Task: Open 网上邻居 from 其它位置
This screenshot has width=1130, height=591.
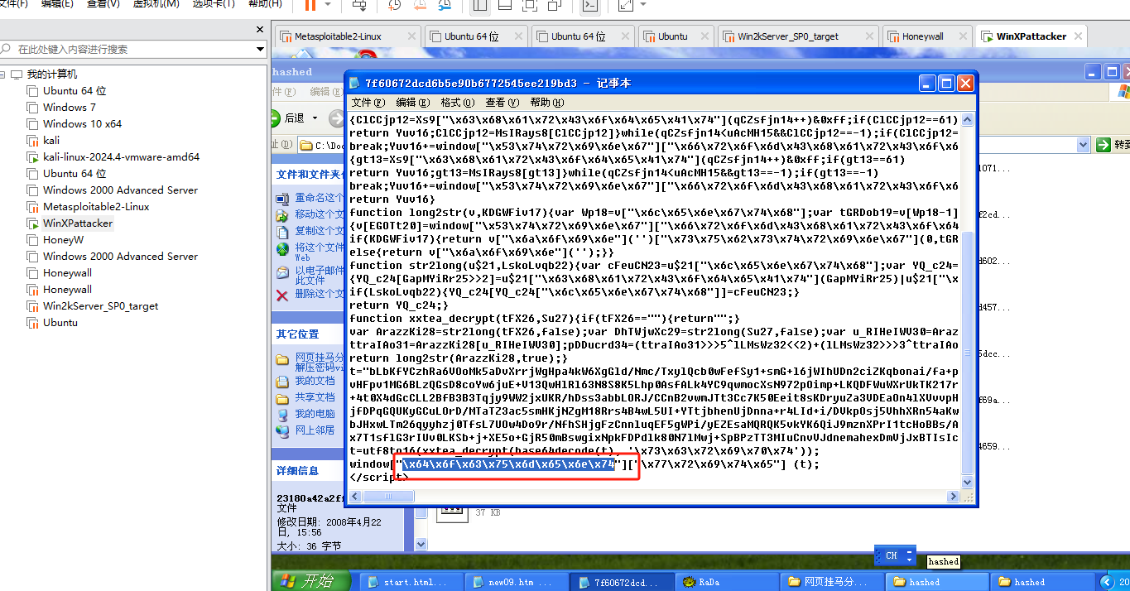Action: (x=315, y=430)
